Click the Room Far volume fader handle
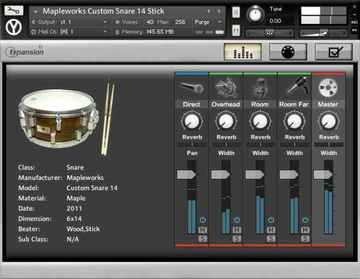The width and height of the screenshot is (360, 279). click(289, 175)
